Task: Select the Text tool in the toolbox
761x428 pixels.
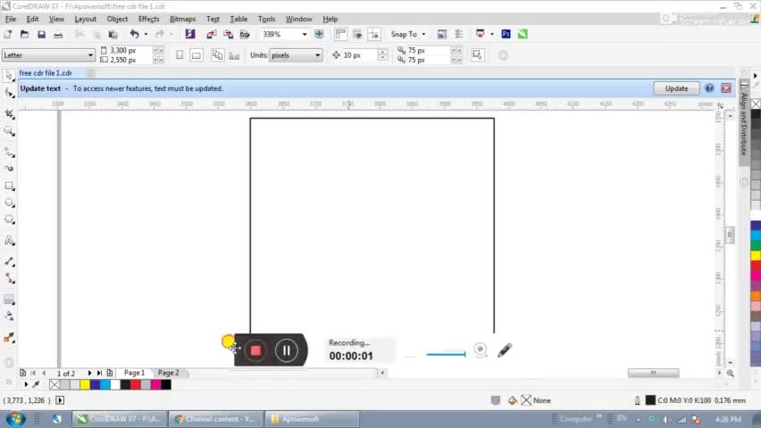Action: point(9,241)
